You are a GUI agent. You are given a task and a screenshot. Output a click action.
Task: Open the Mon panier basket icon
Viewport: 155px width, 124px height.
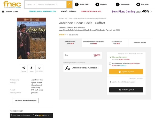(x=138, y=4)
